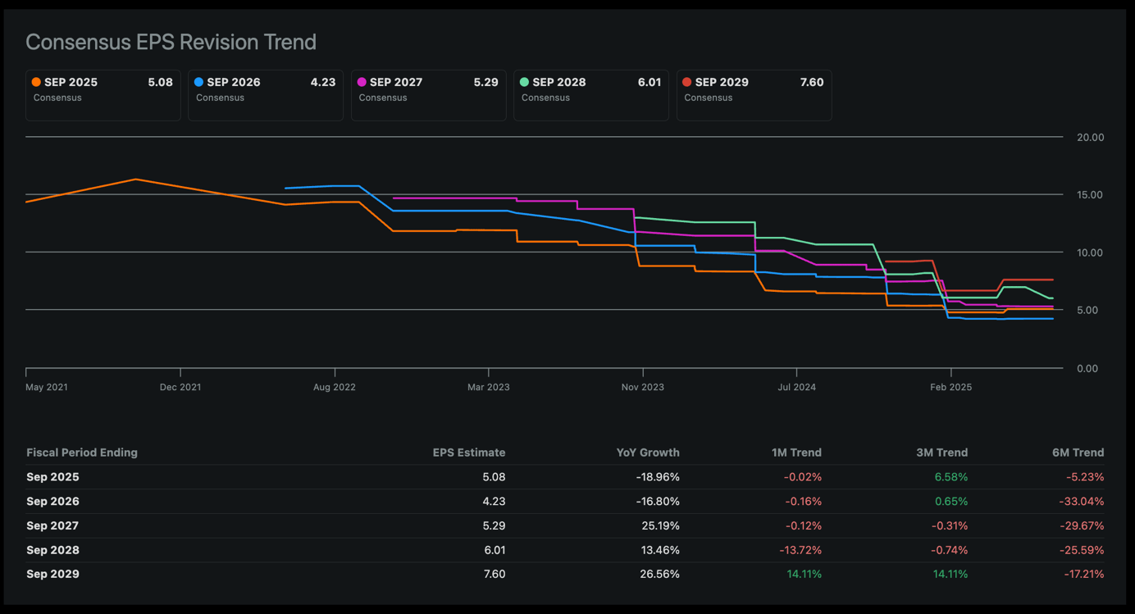Select the SEP 2026 consensus card
1135x614 pixels.
click(x=265, y=95)
